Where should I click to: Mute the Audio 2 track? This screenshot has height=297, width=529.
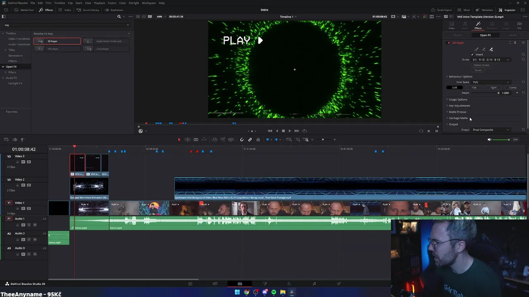coord(35,239)
